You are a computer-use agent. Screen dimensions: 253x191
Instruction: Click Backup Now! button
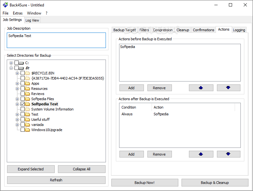pos(145,183)
